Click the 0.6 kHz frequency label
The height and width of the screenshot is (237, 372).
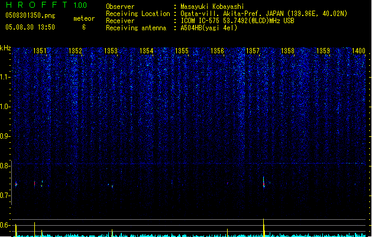(5, 225)
